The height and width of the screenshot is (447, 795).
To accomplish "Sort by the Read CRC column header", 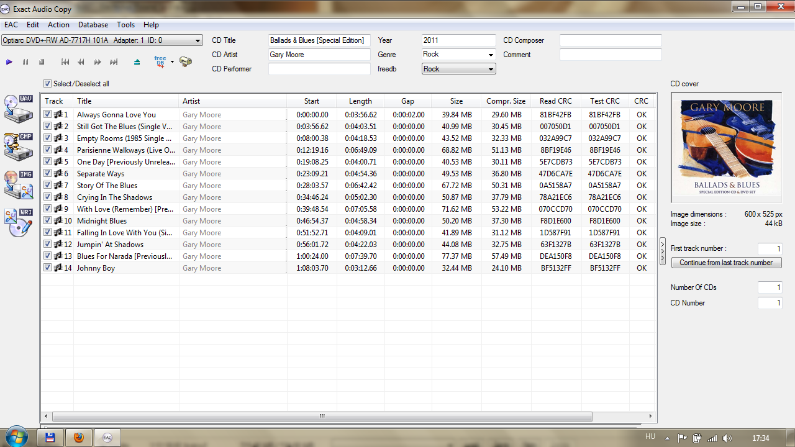I will pyautogui.click(x=556, y=101).
